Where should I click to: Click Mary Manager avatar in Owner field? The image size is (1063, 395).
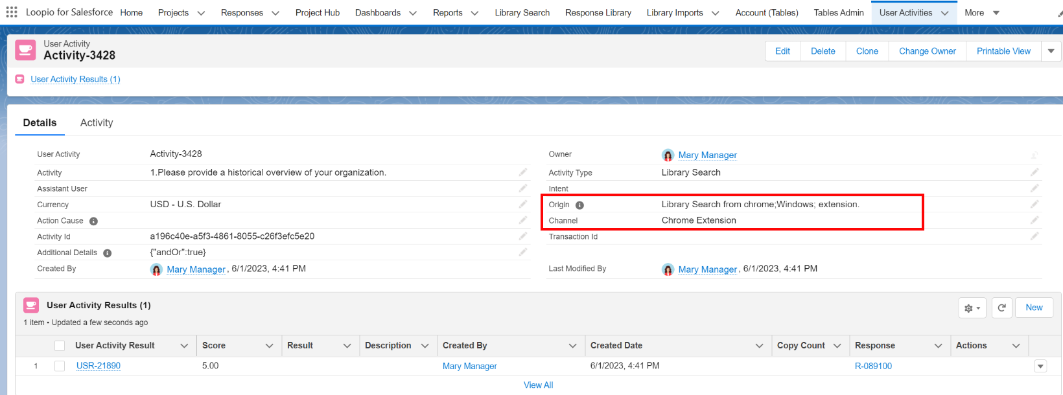click(668, 155)
